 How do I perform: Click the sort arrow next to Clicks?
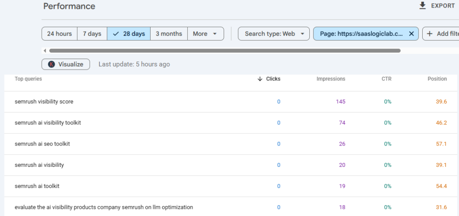pos(260,79)
